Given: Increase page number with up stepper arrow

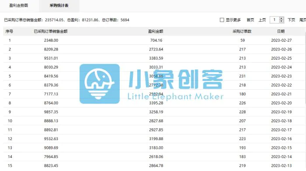Looking at the screenshot, I should [282, 18].
